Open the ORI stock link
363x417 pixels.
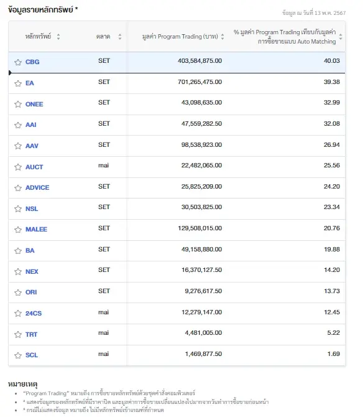point(31,293)
